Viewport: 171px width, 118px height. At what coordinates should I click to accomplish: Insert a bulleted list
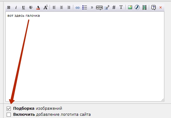click(x=85, y=8)
